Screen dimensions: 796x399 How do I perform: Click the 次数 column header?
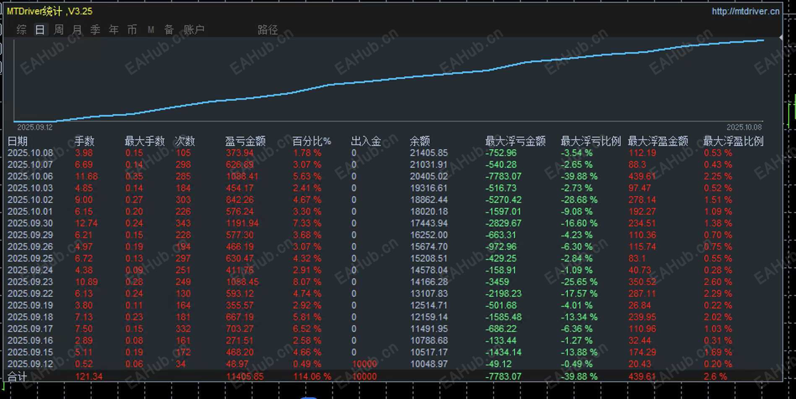[185, 141]
